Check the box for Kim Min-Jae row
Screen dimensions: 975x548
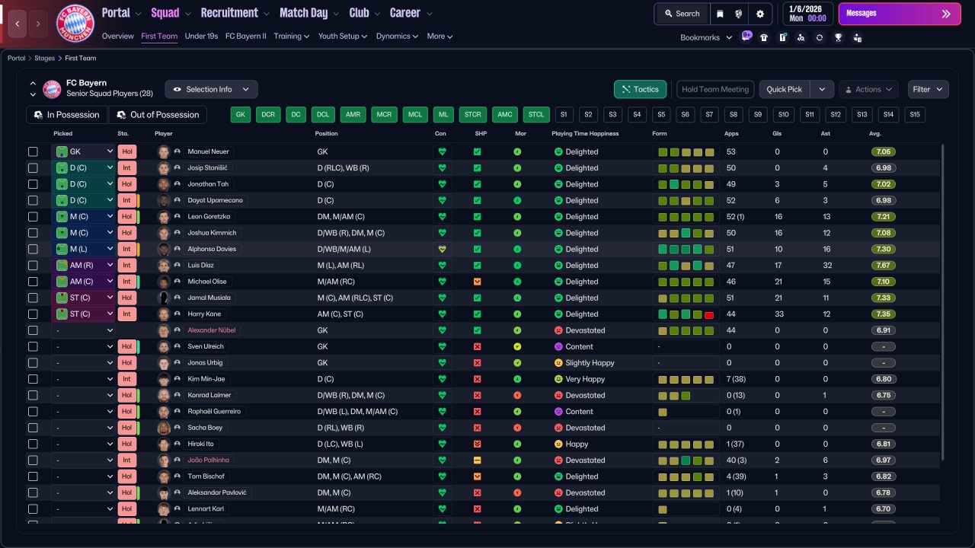(x=33, y=379)
